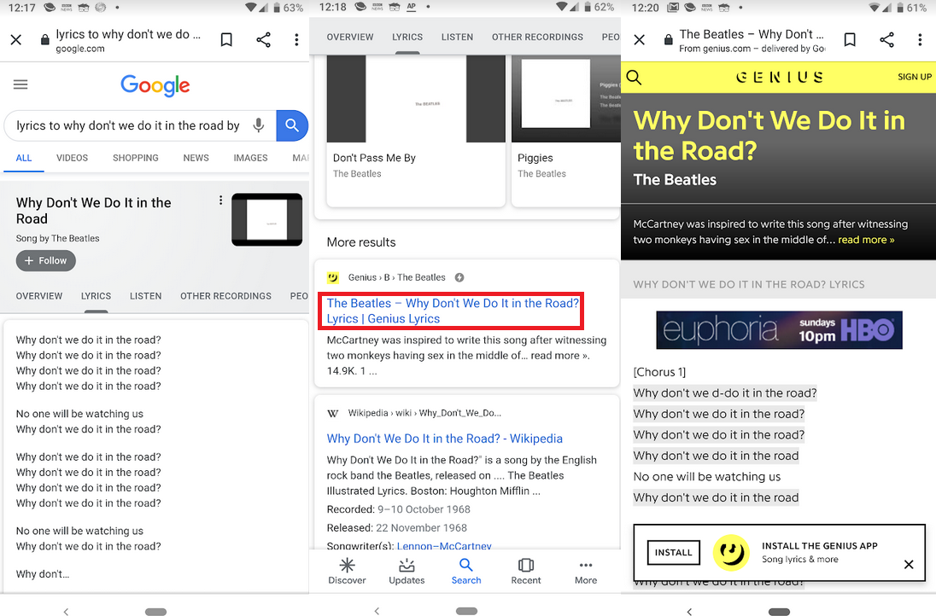This screenshot has height=616, width=936.
Task: Open Search in bottom navigation
Action: pos(466,572)
